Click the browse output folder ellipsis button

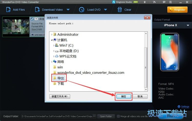tap(94, 116)
